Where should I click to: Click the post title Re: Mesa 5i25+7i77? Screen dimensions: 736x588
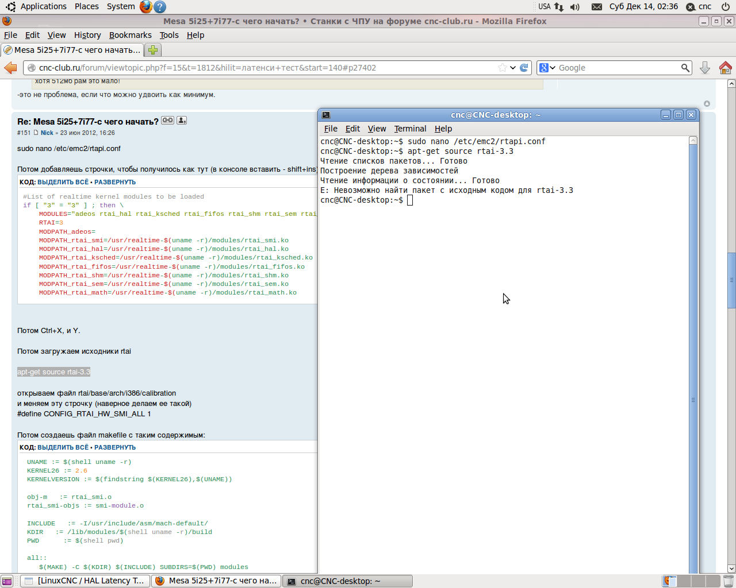[x=88, y=122]
